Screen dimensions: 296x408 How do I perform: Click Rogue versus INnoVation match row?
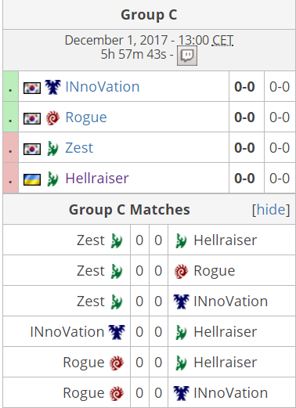click(x=149, y=392)
